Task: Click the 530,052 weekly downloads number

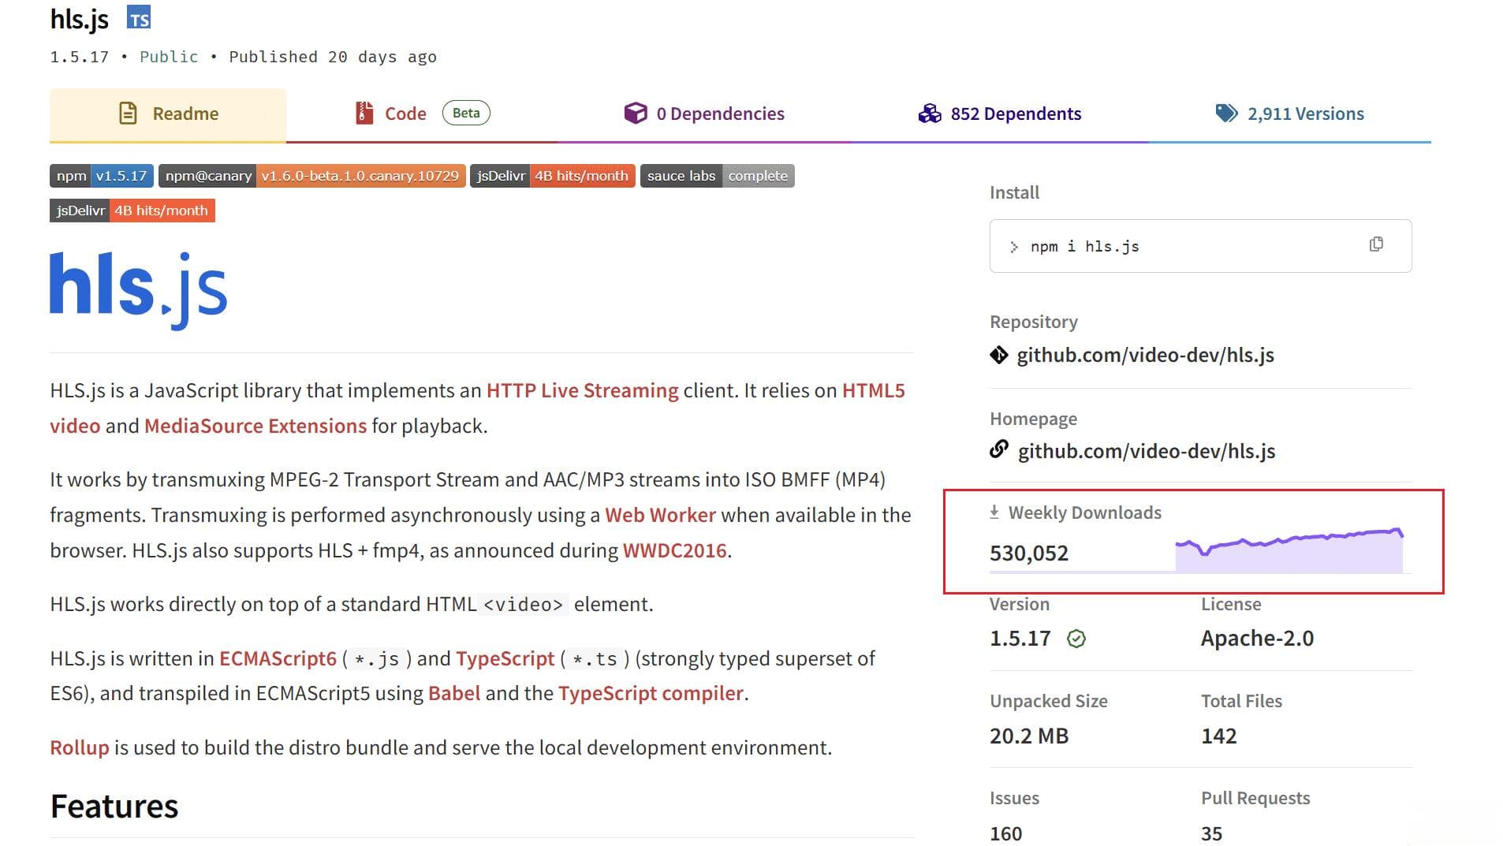Action: [1029, 553]
